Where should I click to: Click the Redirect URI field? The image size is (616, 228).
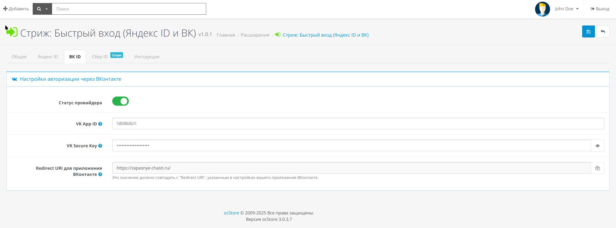pos(351,168)
